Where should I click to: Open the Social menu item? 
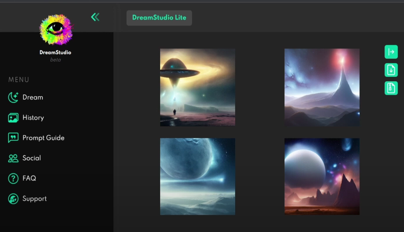[32, 158]
